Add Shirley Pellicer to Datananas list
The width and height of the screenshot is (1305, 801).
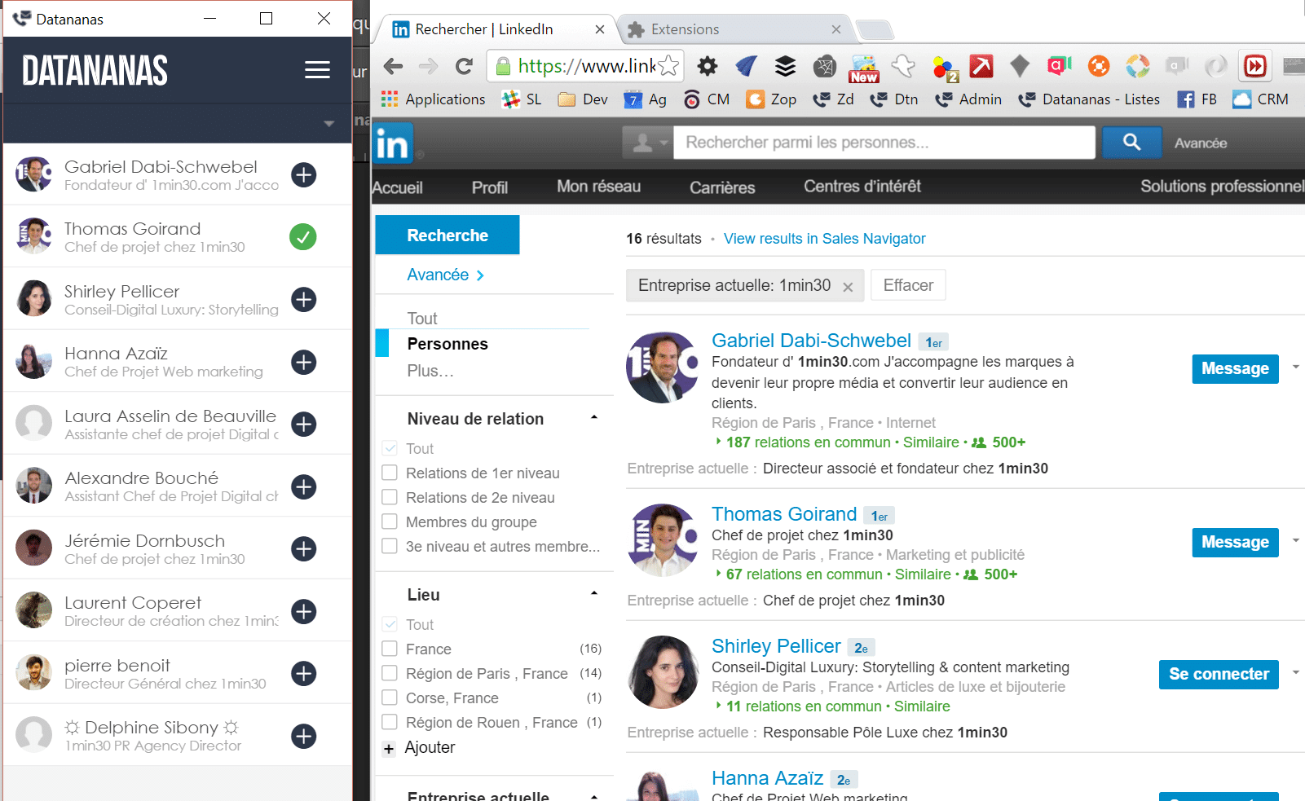point(304,299)
